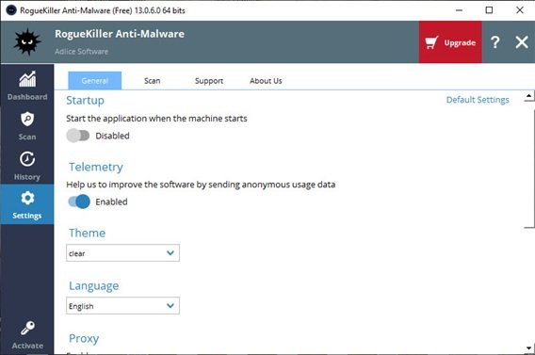Open the Dashboard chart icon in sidebar
Viewport: 535px width, 355px height.
(27, 79)
